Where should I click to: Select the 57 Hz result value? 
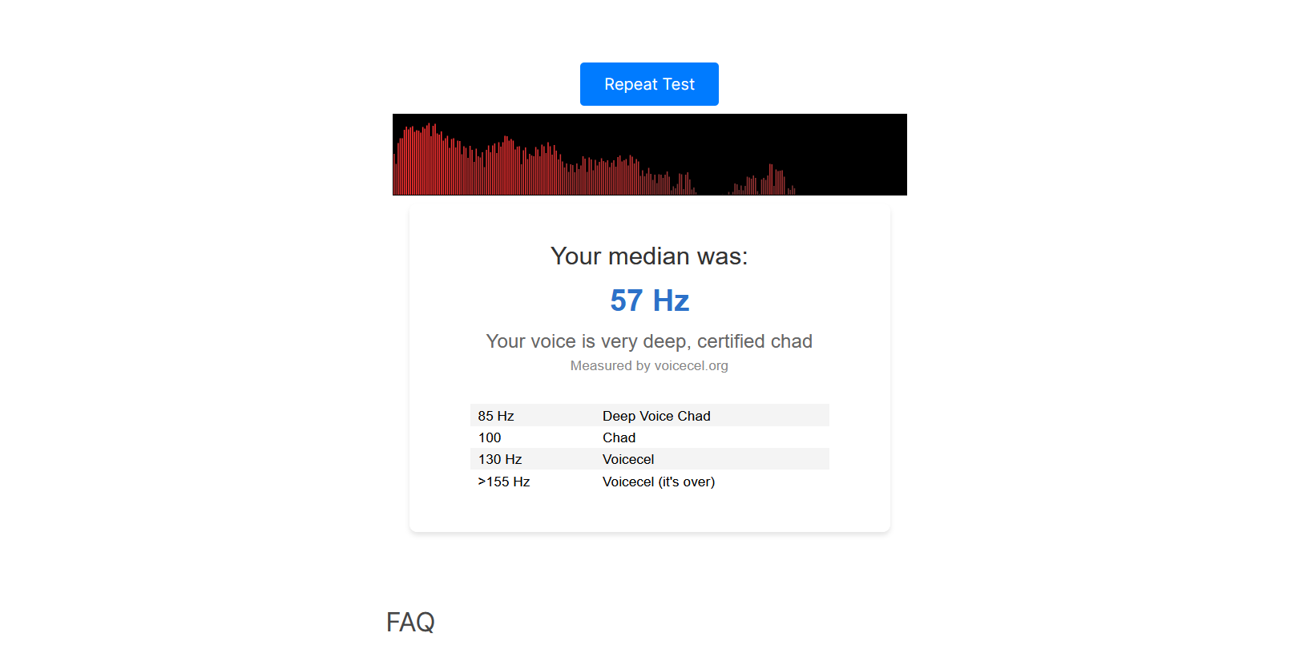[649, 300]
